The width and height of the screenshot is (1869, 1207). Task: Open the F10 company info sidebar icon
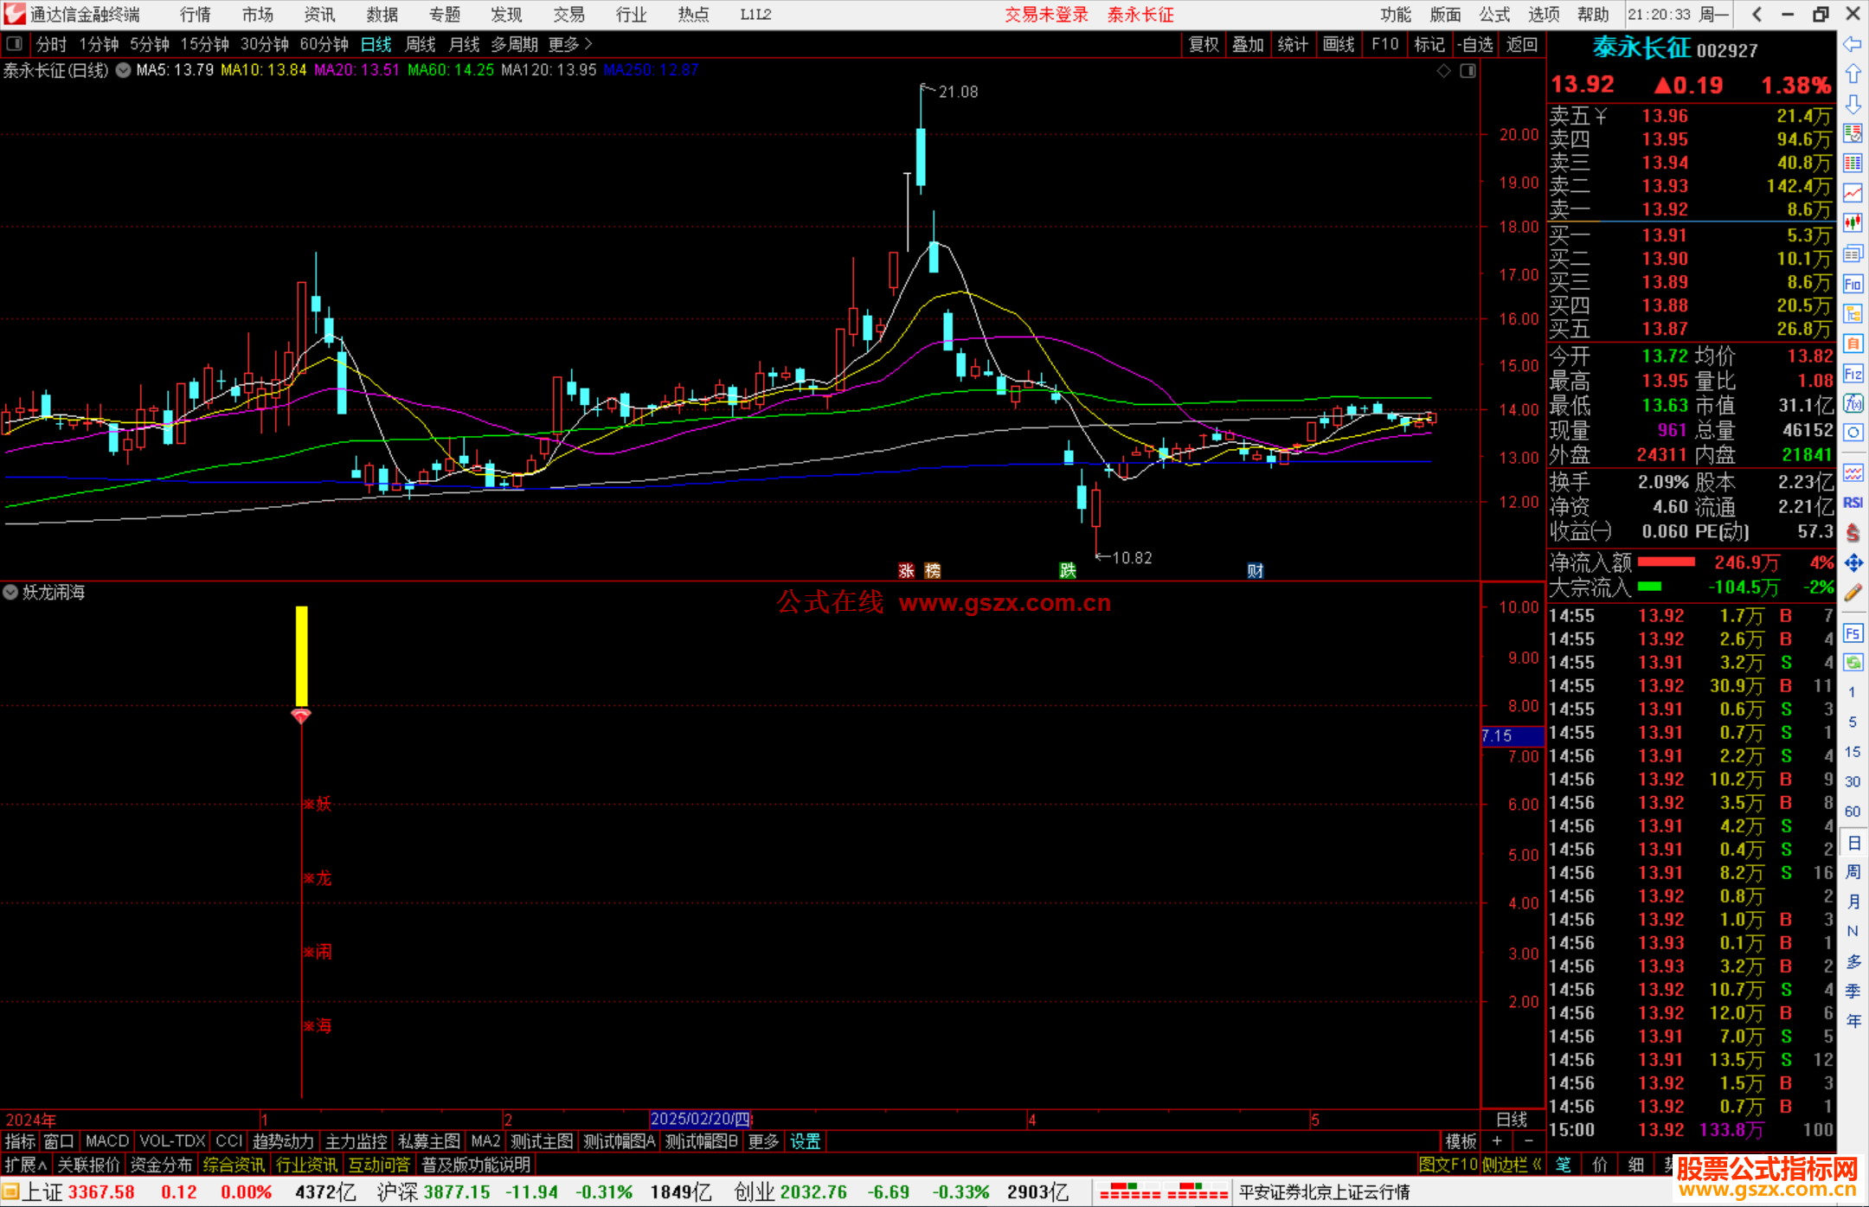pos(1853,284)
